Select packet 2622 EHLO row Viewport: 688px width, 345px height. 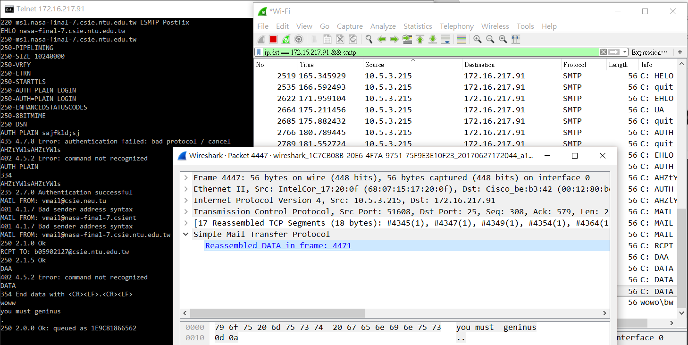[x=466, y=98]
